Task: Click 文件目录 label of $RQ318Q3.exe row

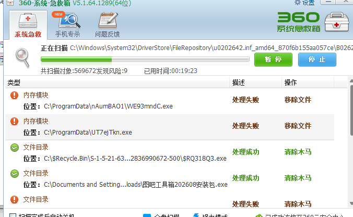Action: click(36, 147)
